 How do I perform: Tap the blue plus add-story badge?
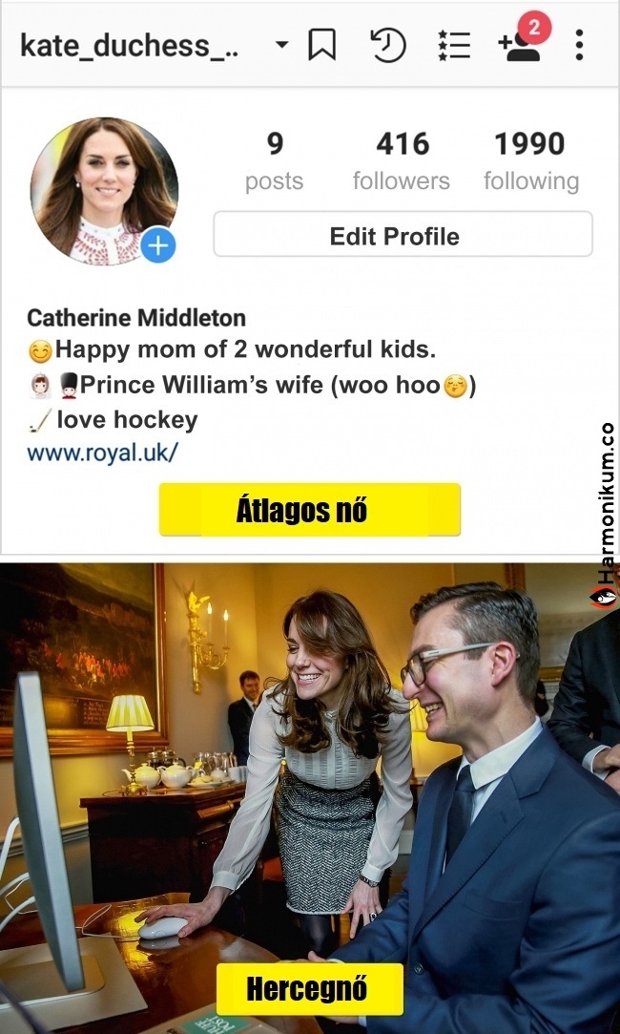pos(158,246)
